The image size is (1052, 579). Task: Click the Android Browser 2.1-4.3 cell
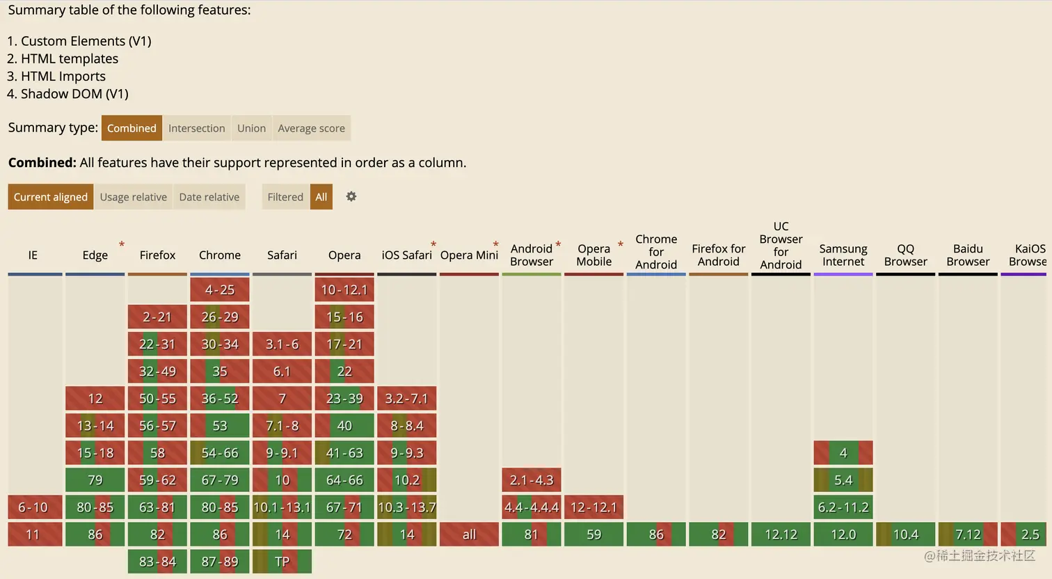pos(532,480)
